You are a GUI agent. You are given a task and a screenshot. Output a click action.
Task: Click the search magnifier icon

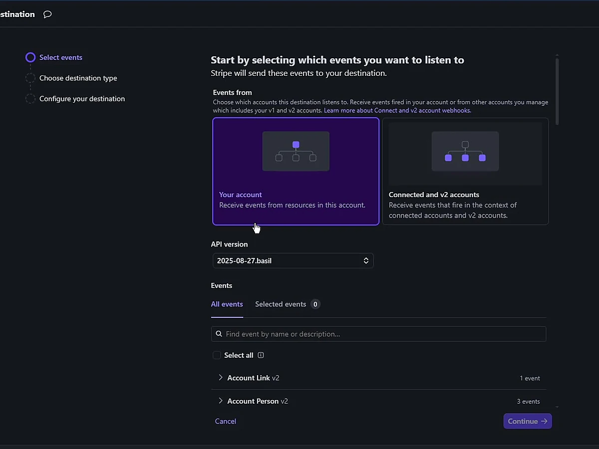point(219,334)
